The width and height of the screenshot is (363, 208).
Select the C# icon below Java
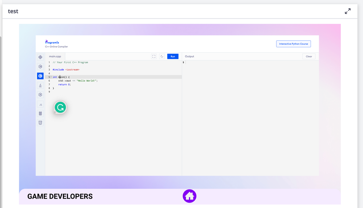(x=40, y=95)
